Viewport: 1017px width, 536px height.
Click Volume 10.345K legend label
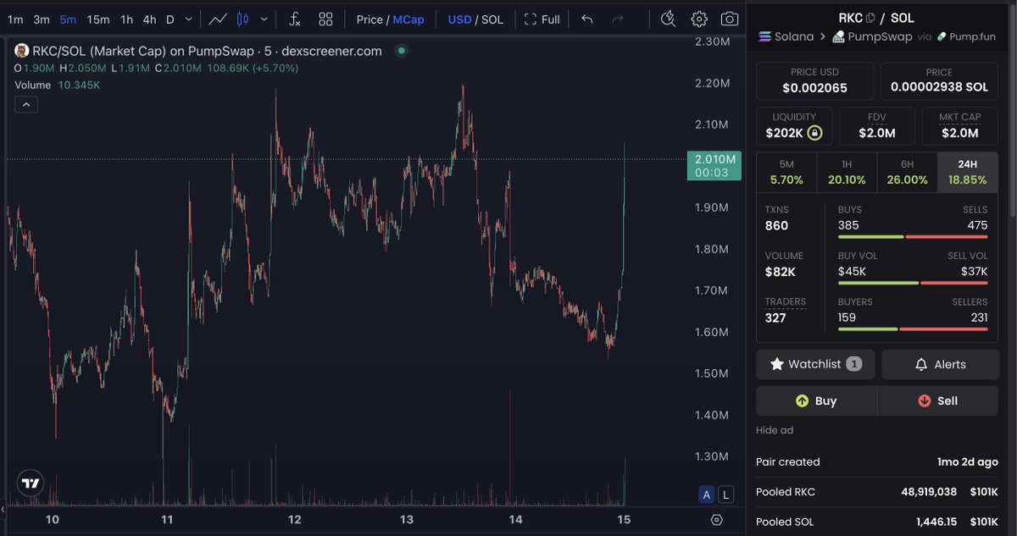click(58, 85)
